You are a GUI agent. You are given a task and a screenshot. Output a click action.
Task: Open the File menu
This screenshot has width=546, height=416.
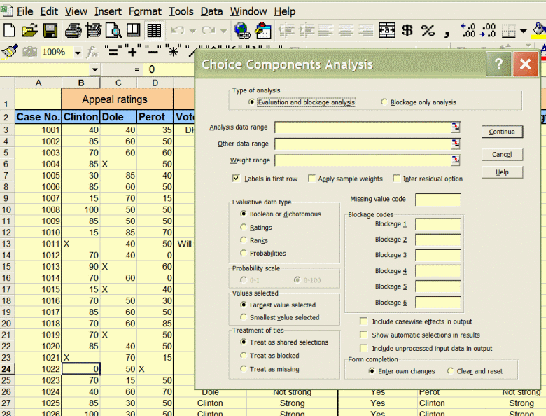click(x=25, y=11)
